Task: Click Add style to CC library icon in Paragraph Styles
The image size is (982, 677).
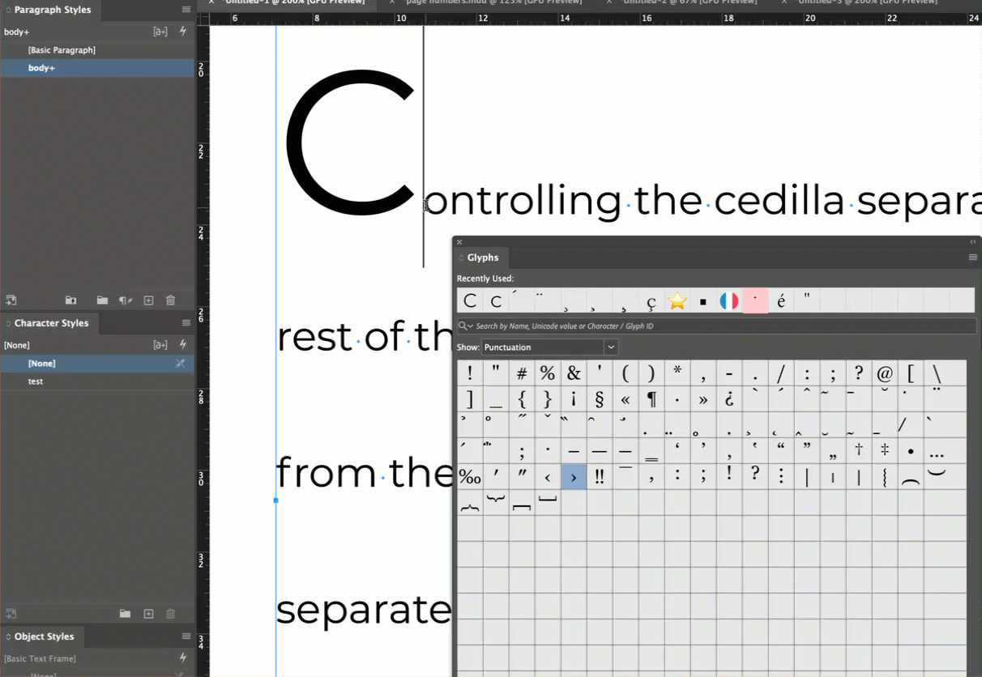Action: (x=11, y=300)
